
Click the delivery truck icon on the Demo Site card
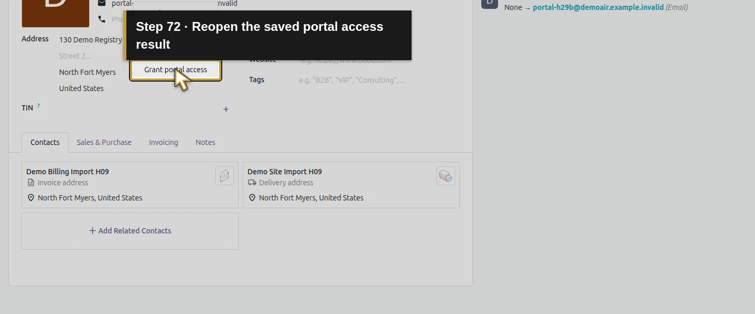pyautogui.click(x=252, y=183)
